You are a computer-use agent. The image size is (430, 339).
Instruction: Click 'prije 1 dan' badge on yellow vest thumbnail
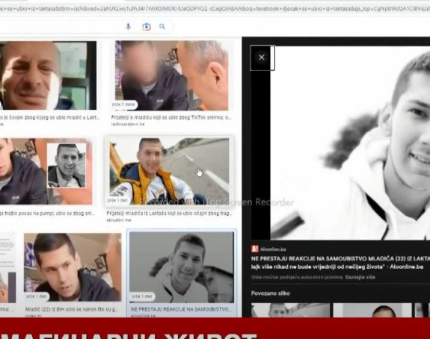click(x=117, y=200)
